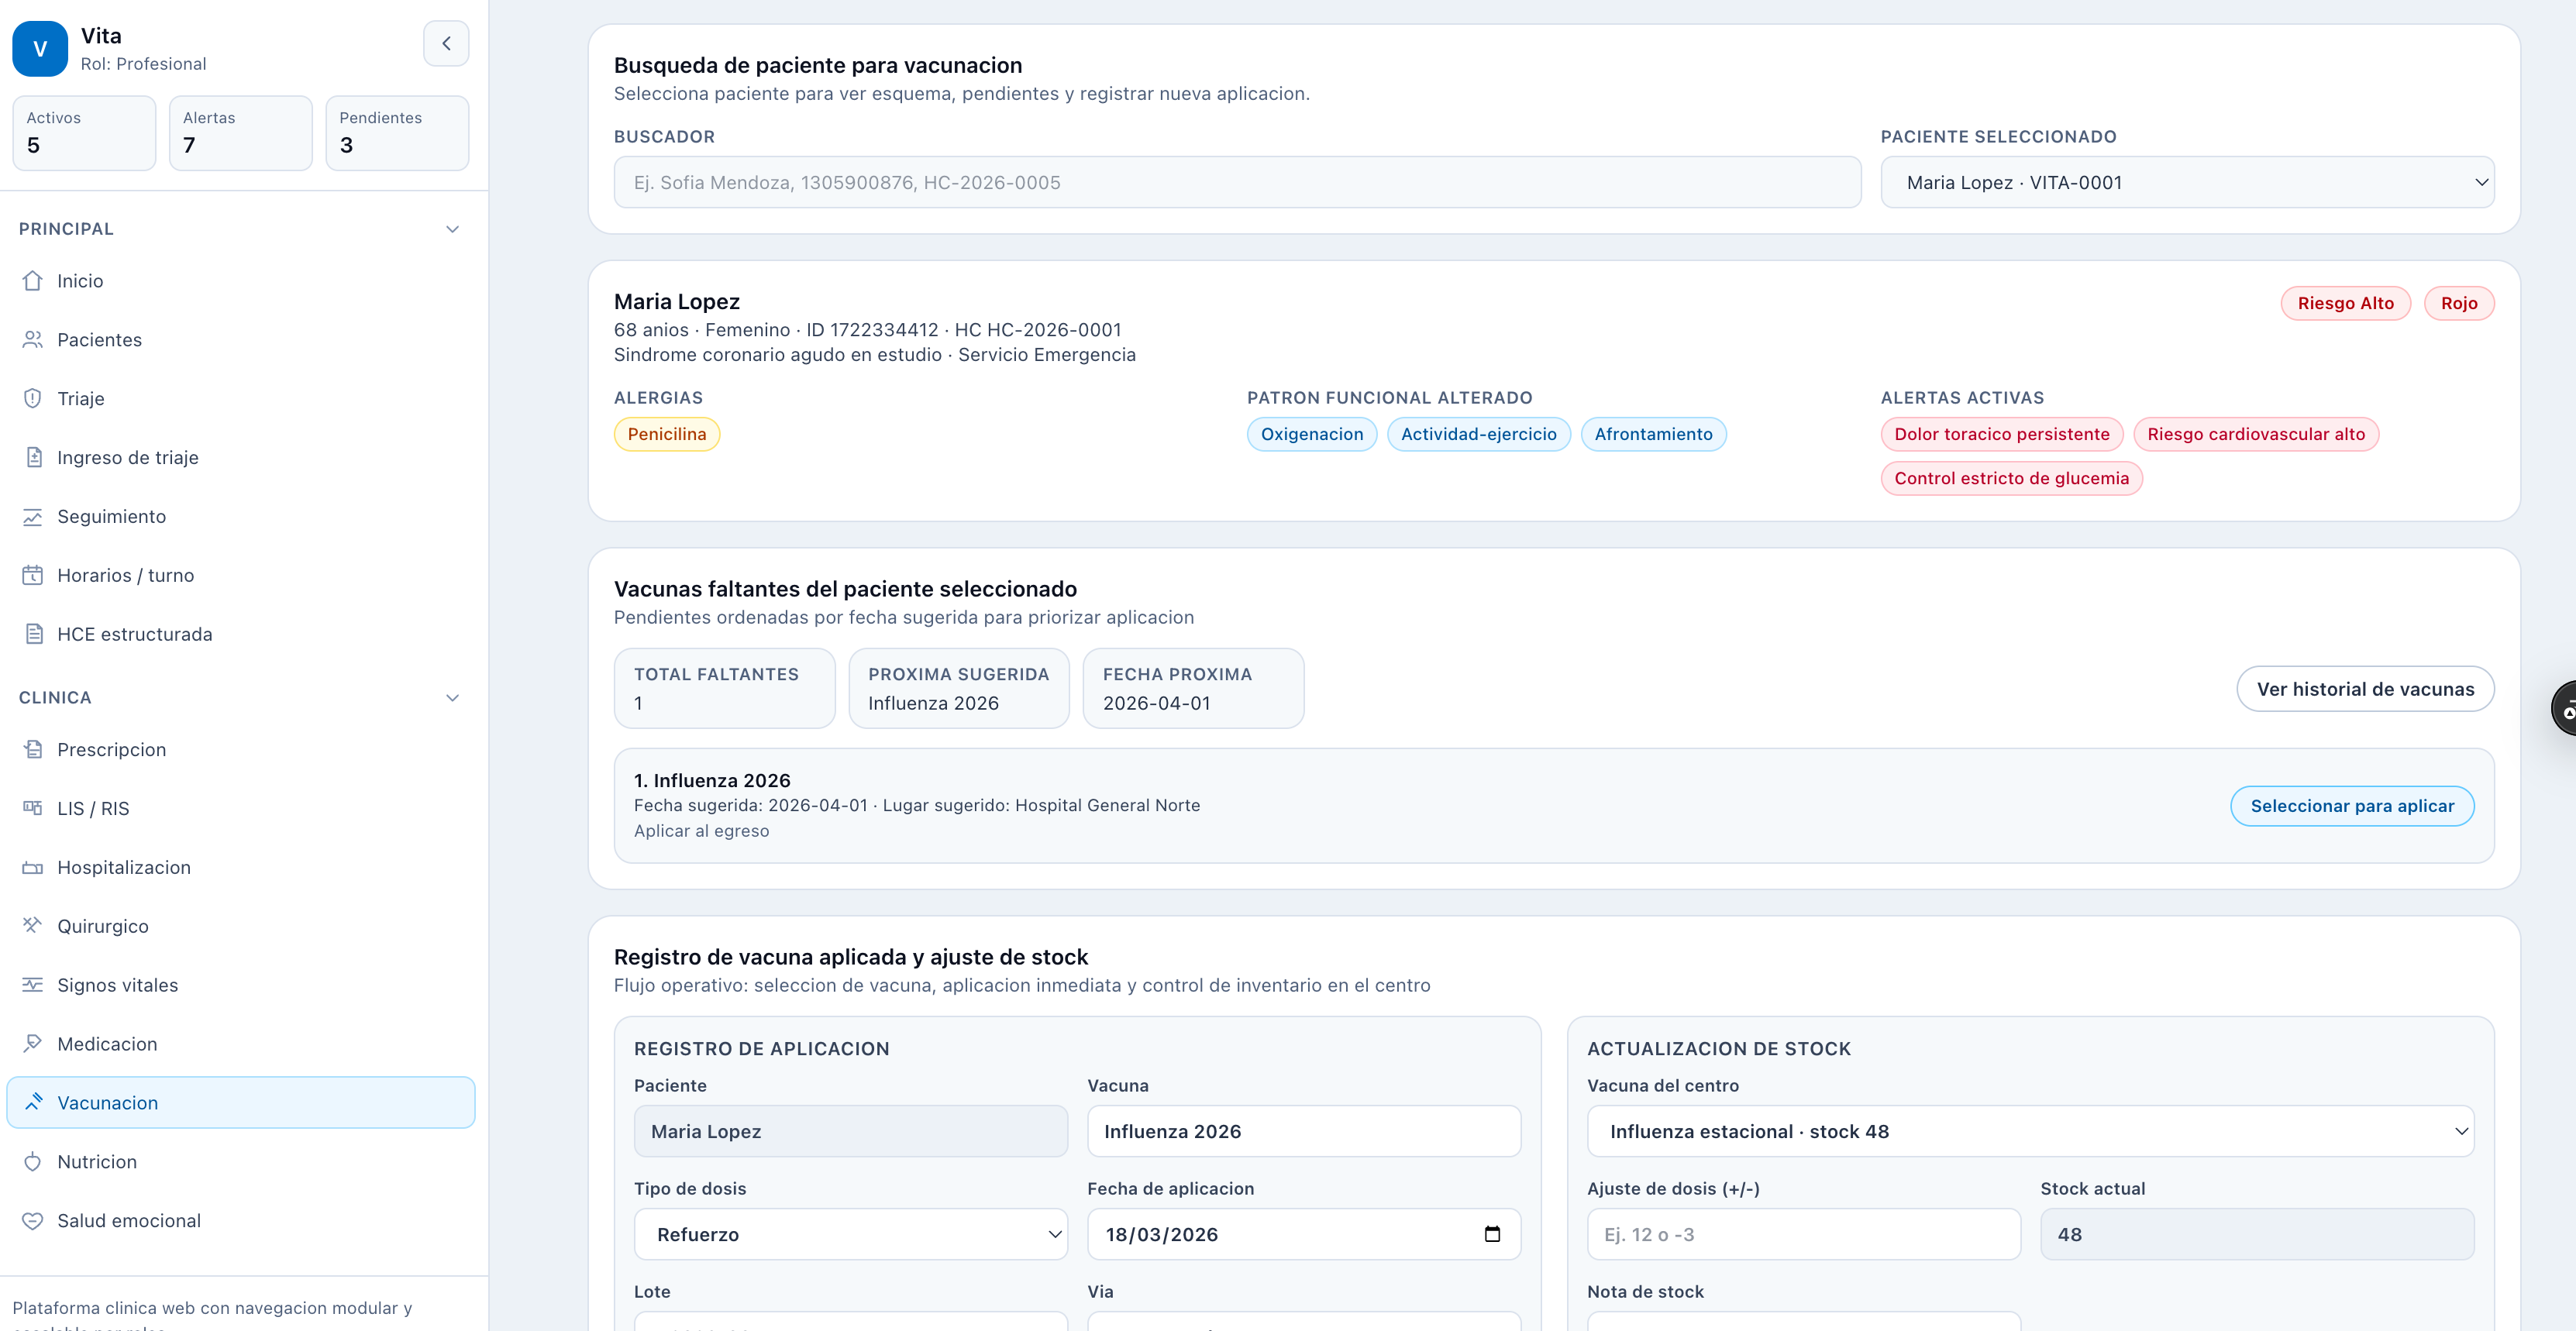Click the Activos counter card
2576x1331 pixels.
click(84, 133)
